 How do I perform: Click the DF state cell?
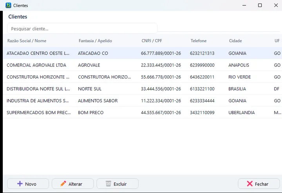click(277, 89)
